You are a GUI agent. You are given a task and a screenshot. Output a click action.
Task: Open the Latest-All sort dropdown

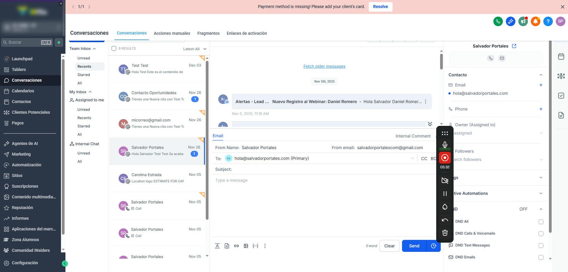click(x=195, y=49)
